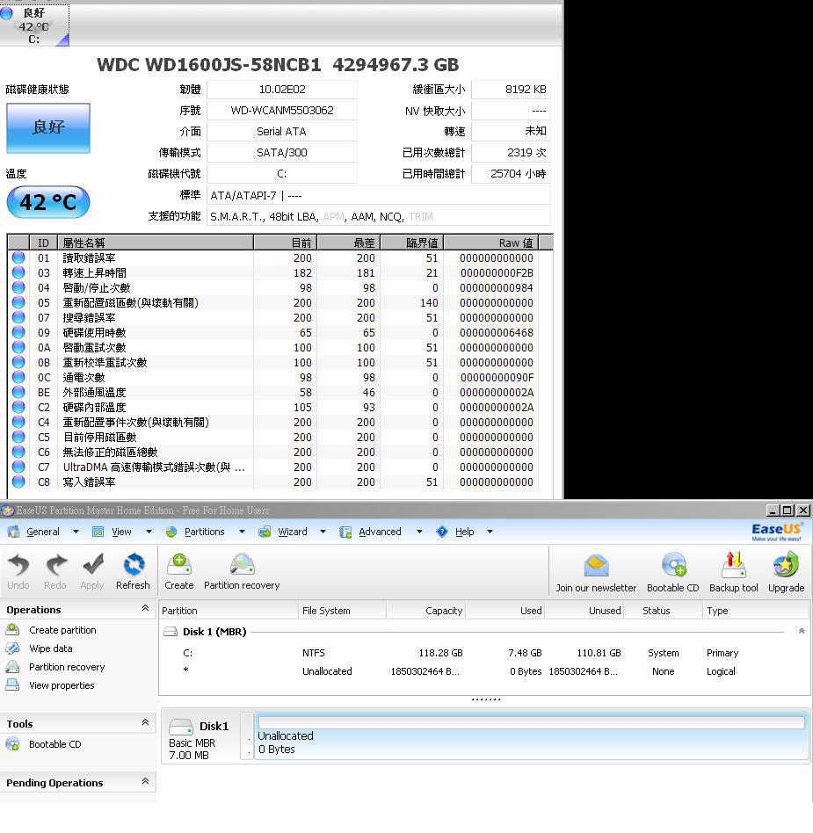Open the Advanced menu
Viewport: 813px width, 833px height.
[380, 532]
